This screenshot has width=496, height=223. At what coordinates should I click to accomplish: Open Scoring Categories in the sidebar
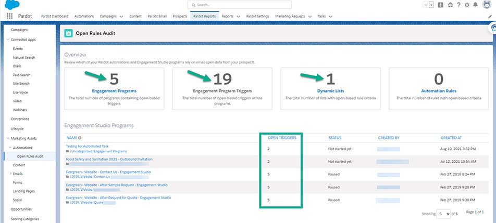coord(25,219)
